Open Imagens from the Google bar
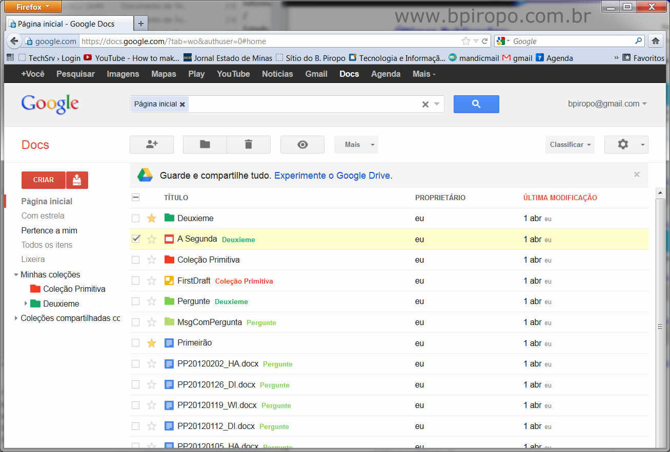670x452 pixels. pyautogui.click(x=123, y=74)
